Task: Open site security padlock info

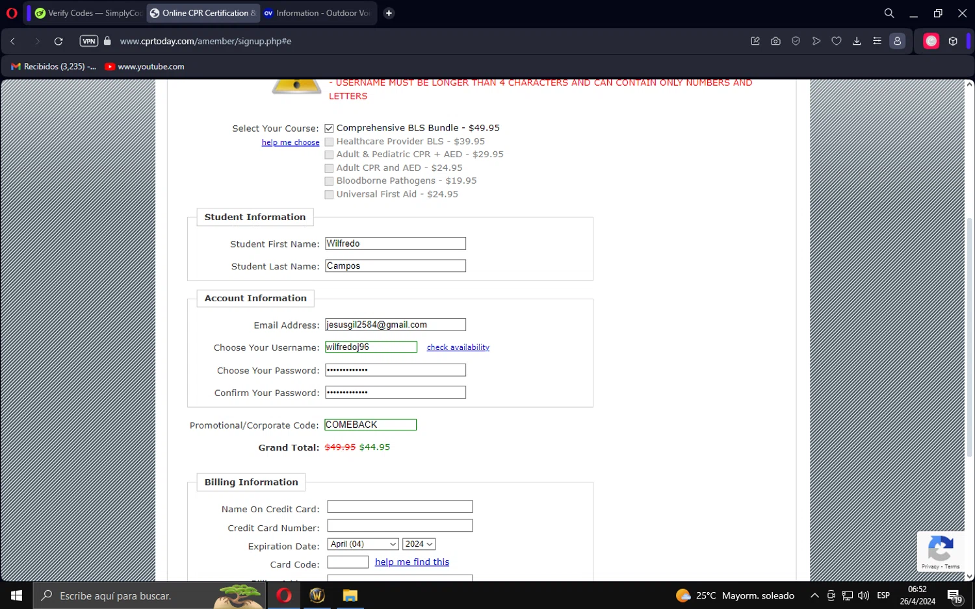Action: point(107,41)
